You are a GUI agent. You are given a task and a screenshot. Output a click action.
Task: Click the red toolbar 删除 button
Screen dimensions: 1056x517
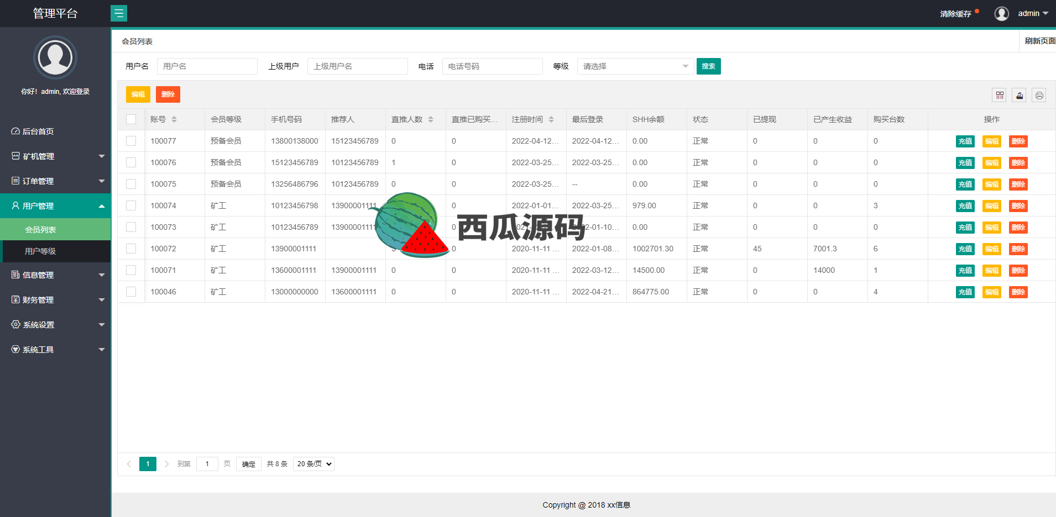(168, 94)
